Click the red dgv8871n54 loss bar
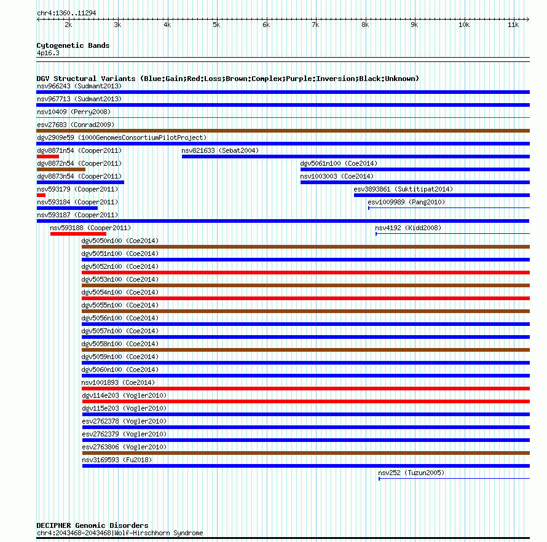This screenshot has width=547, height=542. click(x=48, y=157)
